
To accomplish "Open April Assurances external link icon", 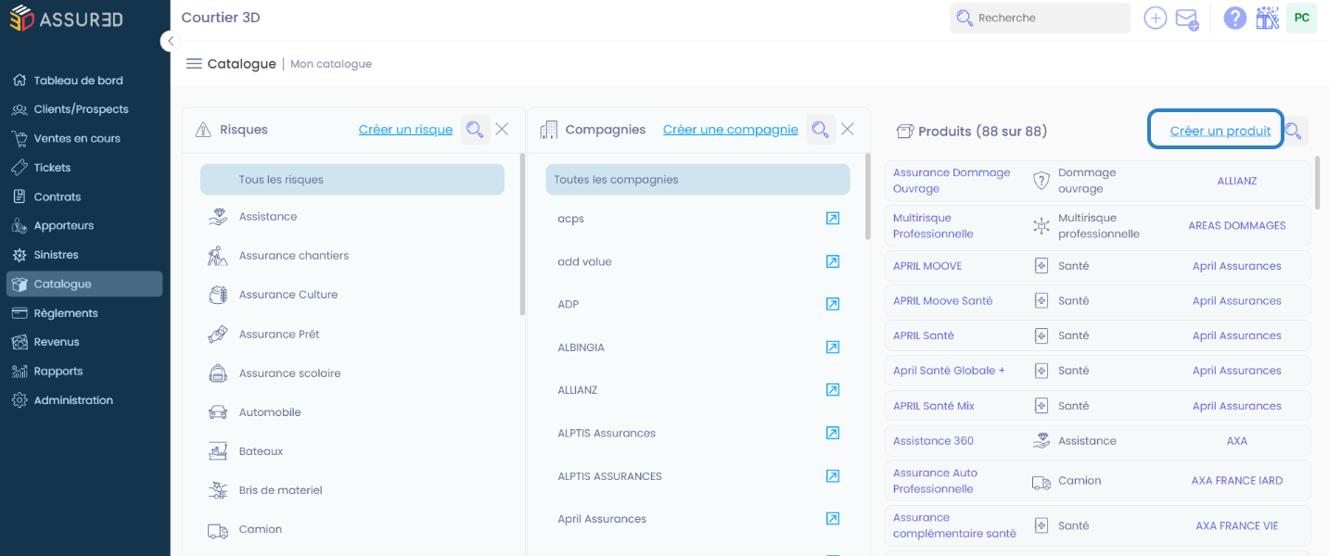I will (x=833, y=519).
